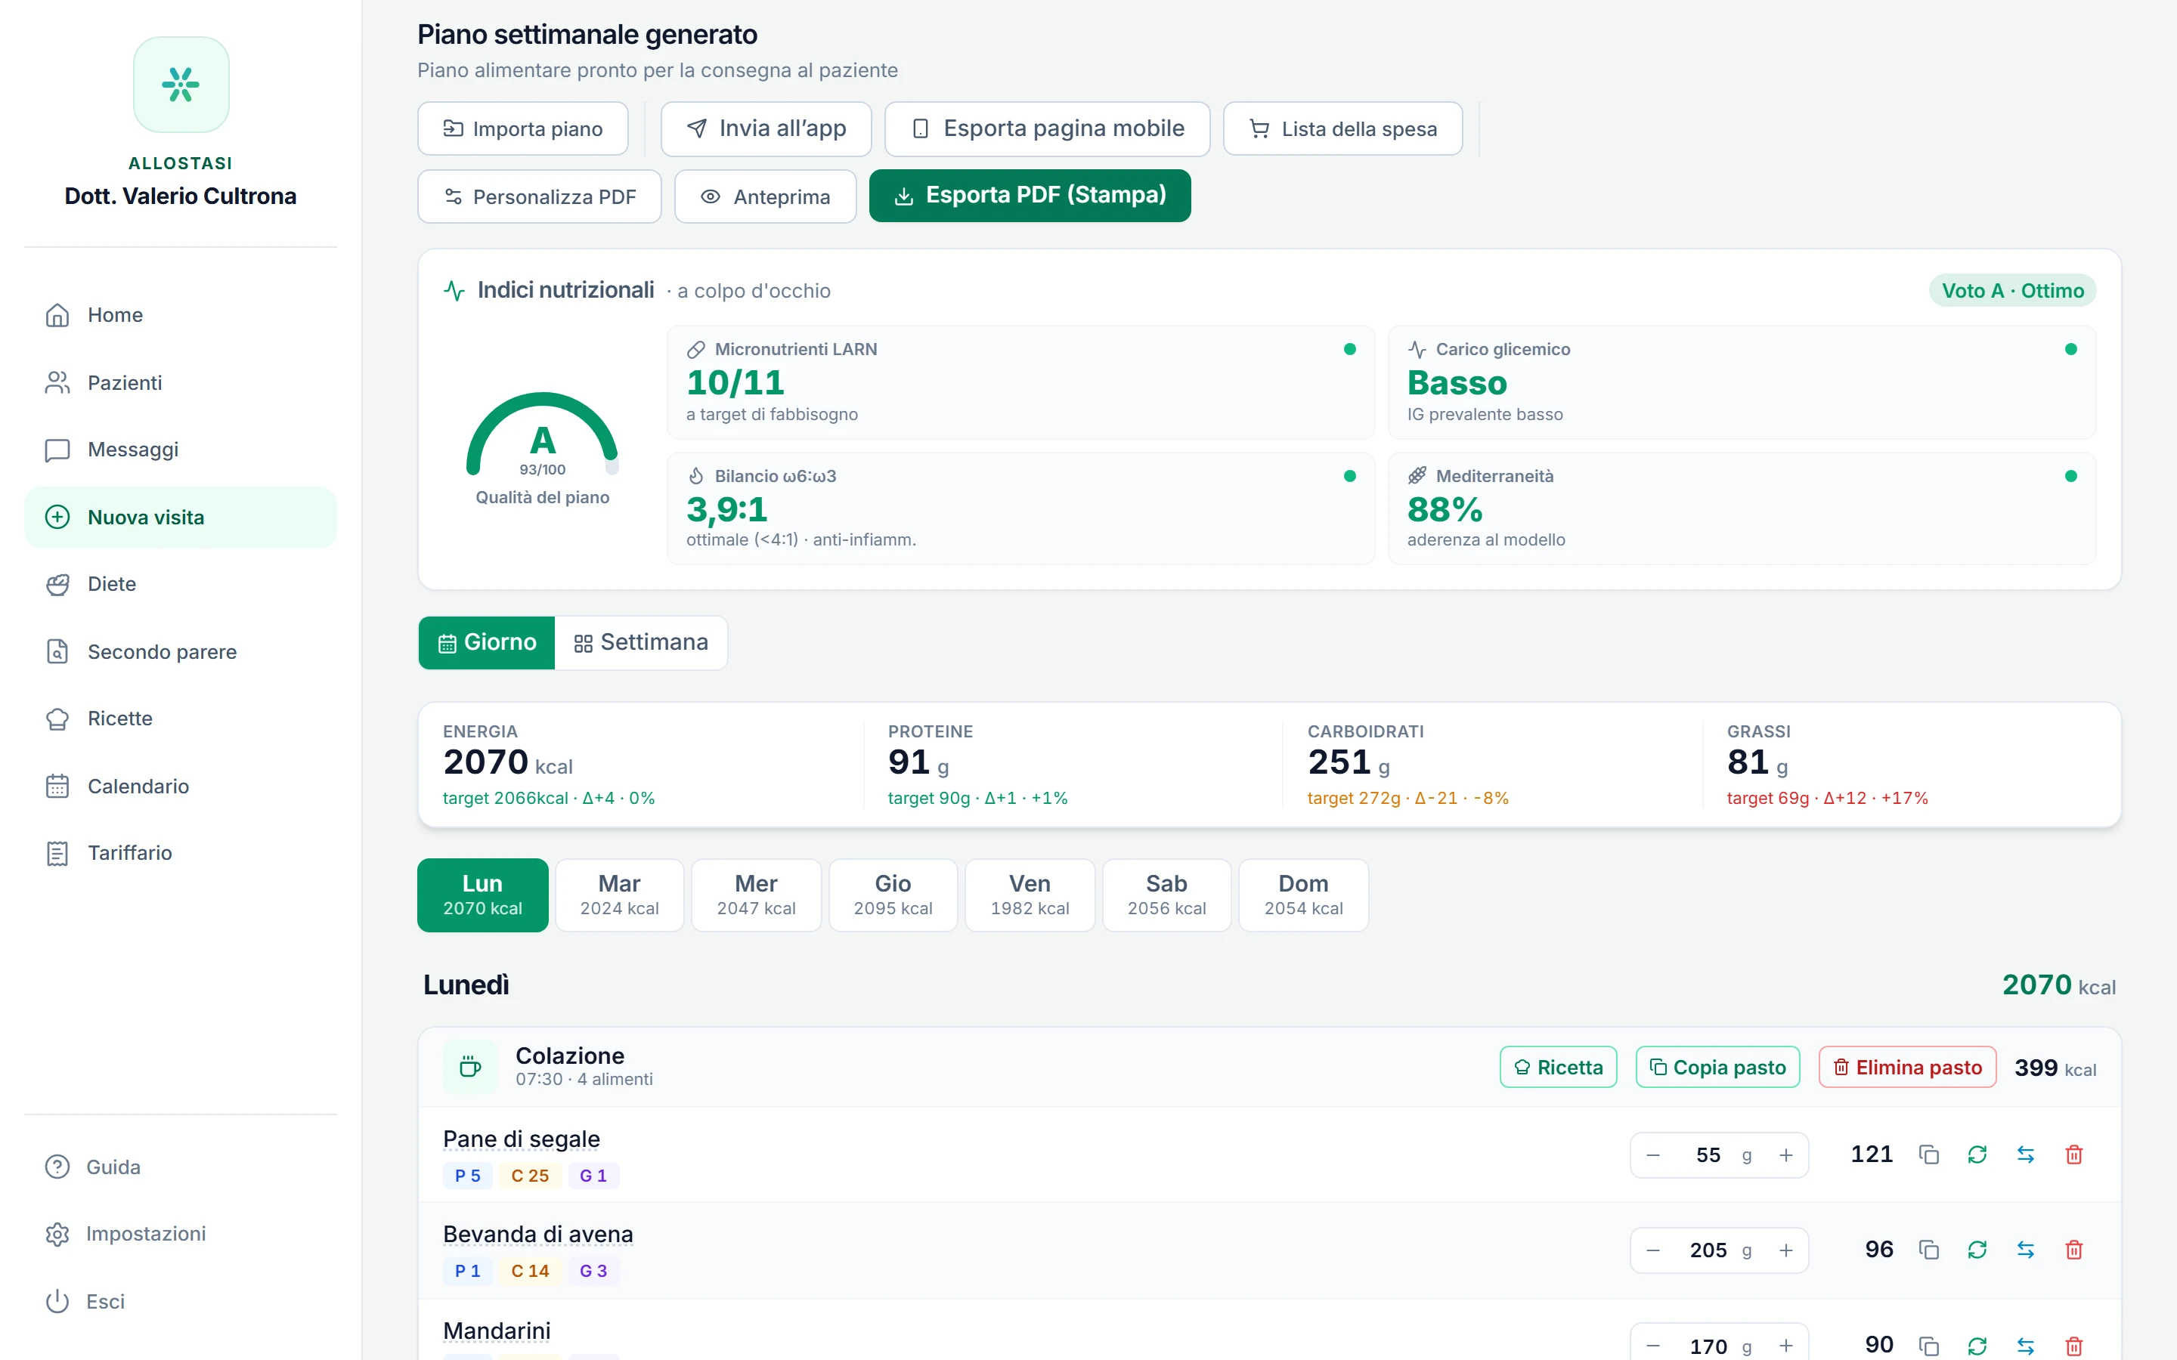The width and height of the screenshot is (2177, 1360).
Task: Duplicate the Pane di segale item
Action: (1928, 1154)
